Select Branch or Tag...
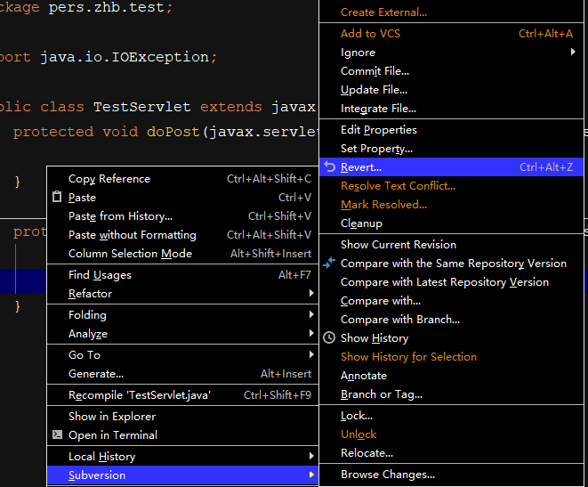 [x=452, y=394]
